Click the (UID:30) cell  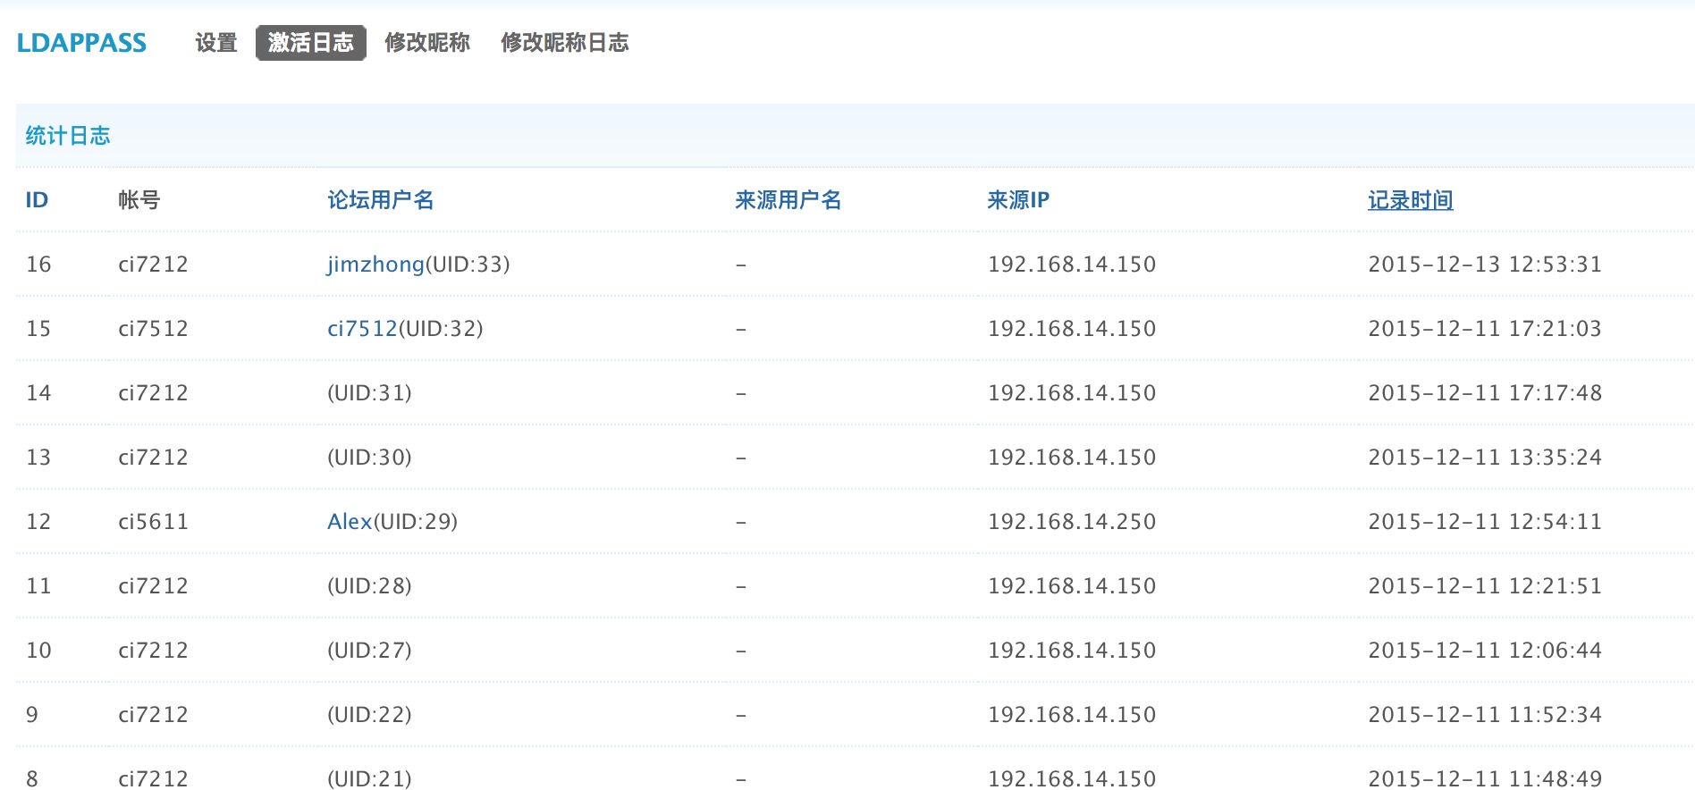click(x=369, y=458)
